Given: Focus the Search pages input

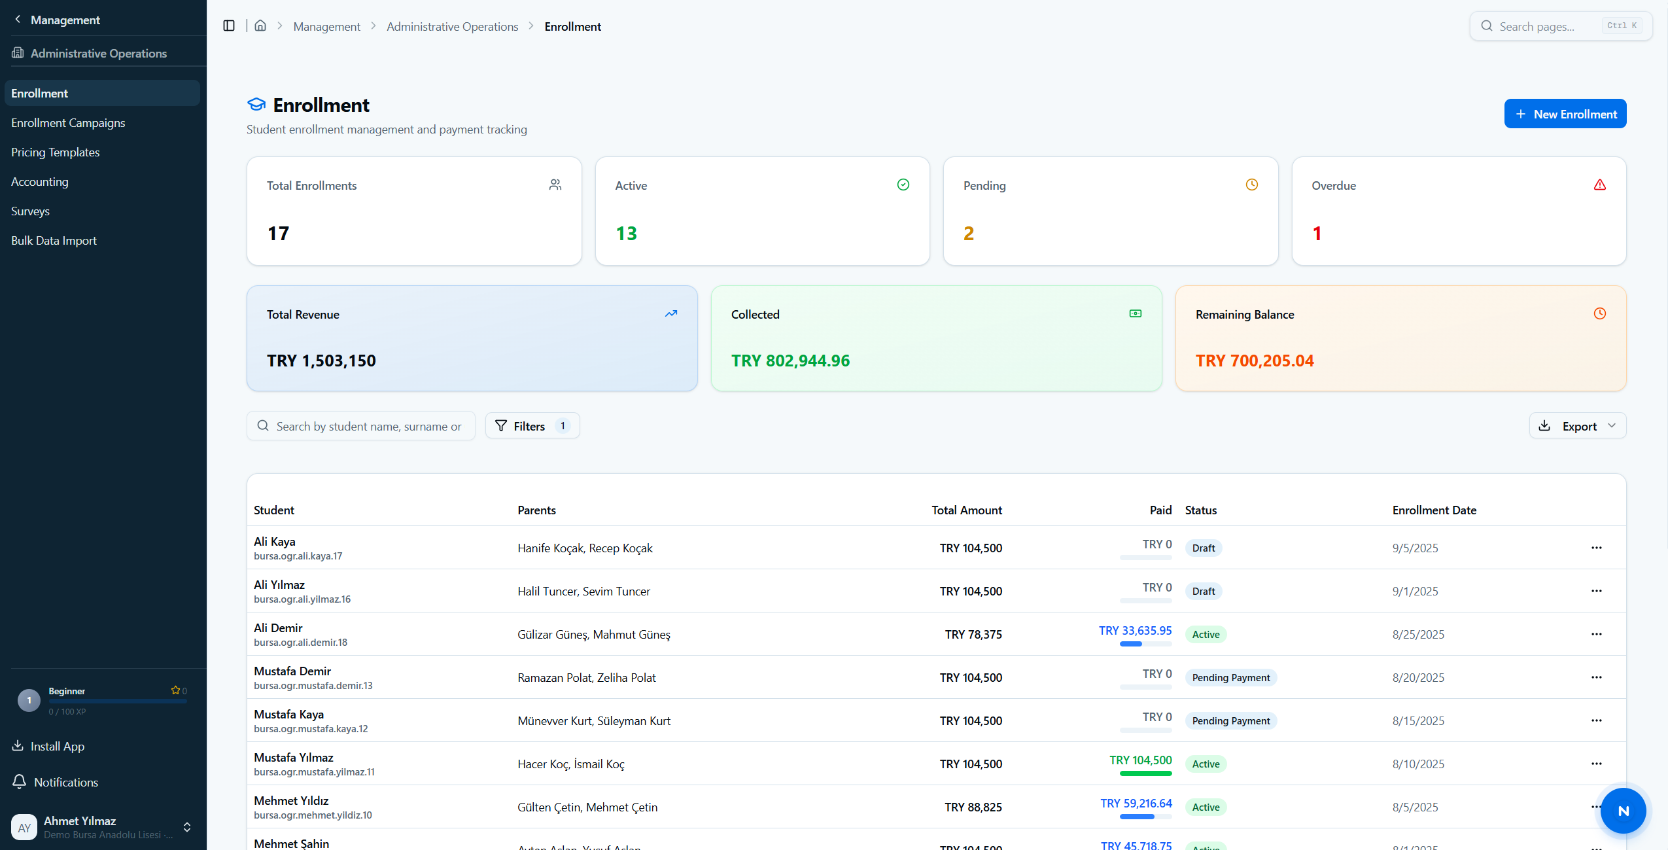Looking at the screenshot, I should coord(1561,26).
